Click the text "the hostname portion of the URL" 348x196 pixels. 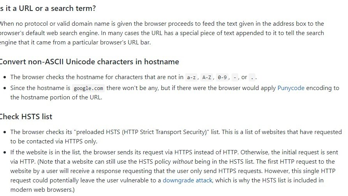coord(56,97)
